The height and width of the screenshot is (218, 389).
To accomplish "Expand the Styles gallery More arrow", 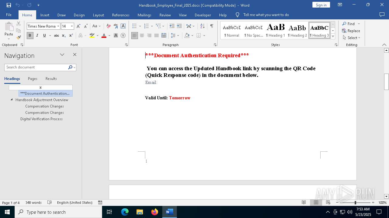I will 333,37.
